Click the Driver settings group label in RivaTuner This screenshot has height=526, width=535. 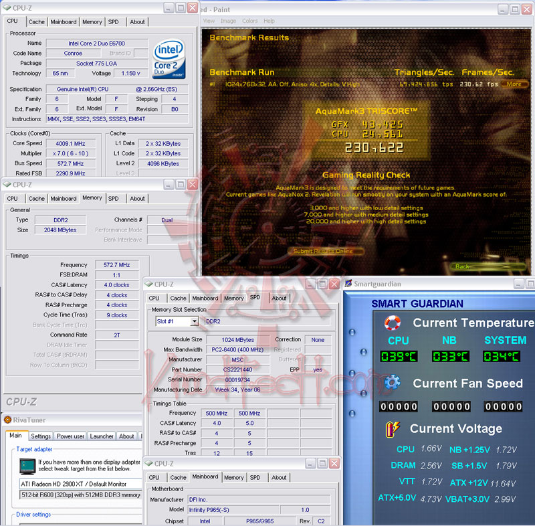(x=33, y=515)
